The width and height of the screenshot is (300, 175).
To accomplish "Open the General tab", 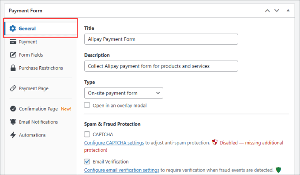I will click(x=41, y=28).
